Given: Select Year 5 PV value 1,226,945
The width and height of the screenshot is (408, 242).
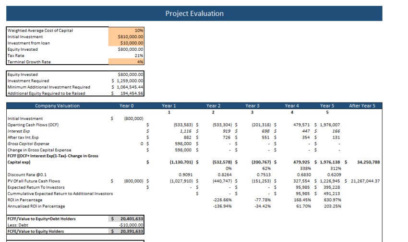Looking at the screenshot, I should coord(330,181).
